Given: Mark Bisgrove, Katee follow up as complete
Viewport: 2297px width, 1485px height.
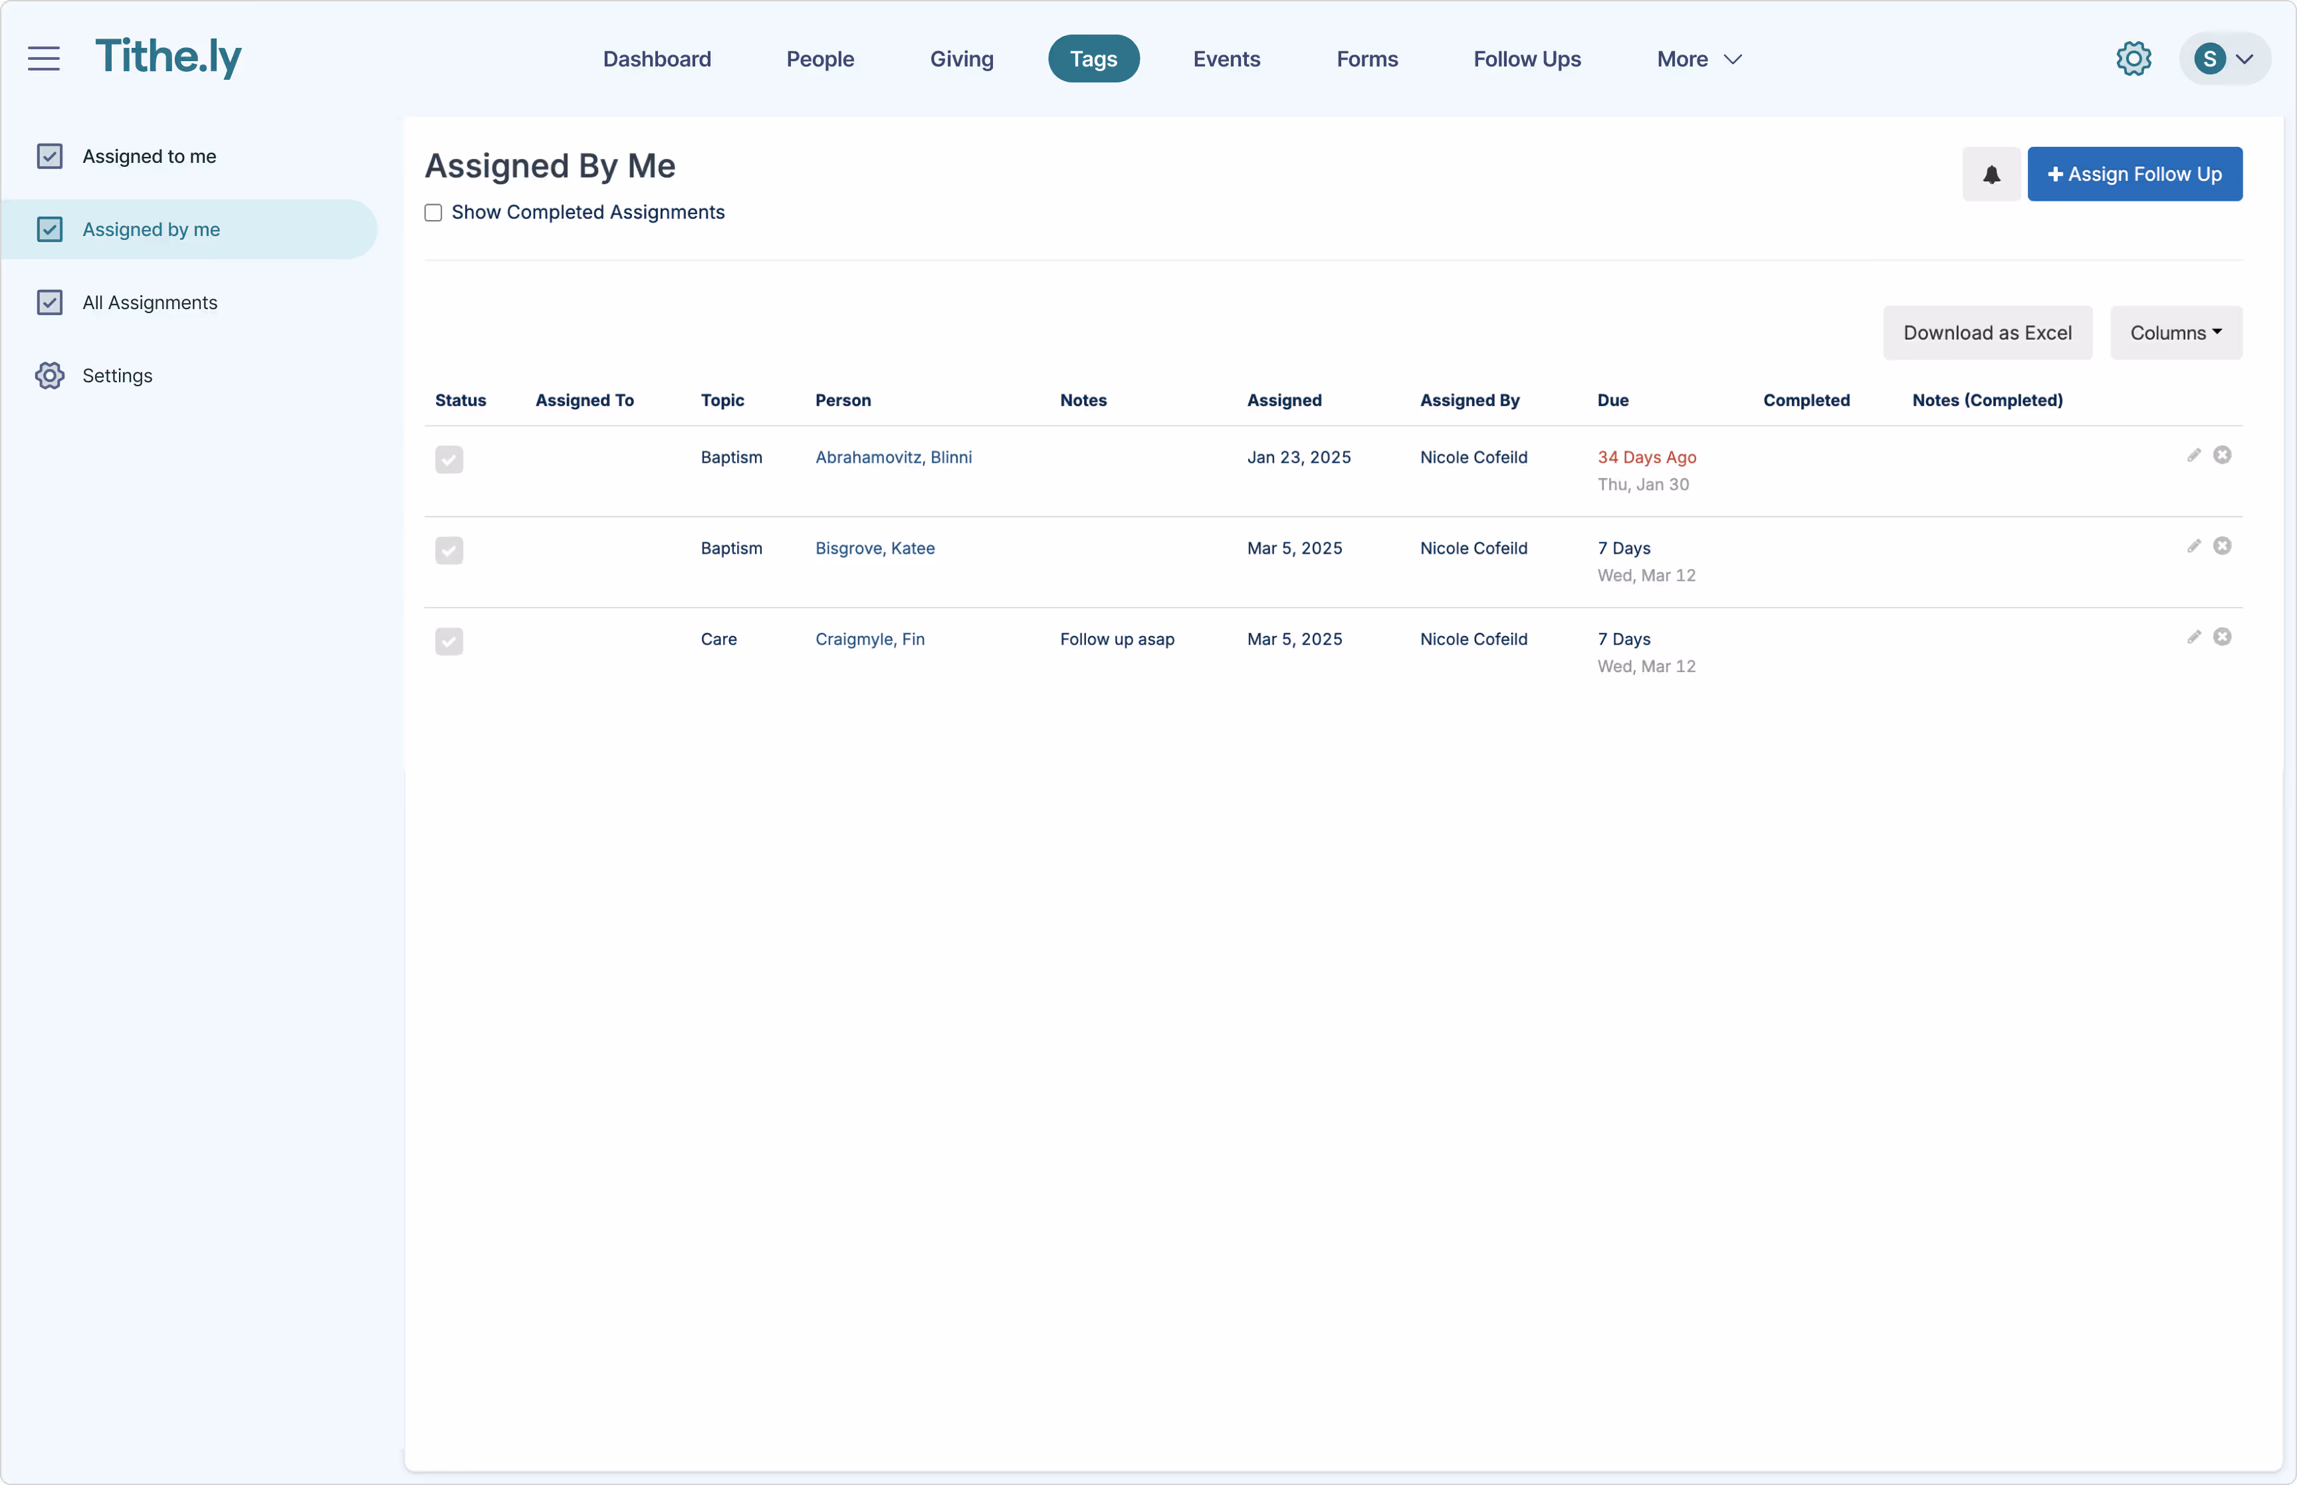Looking at the screenshot, I should 448,550.
